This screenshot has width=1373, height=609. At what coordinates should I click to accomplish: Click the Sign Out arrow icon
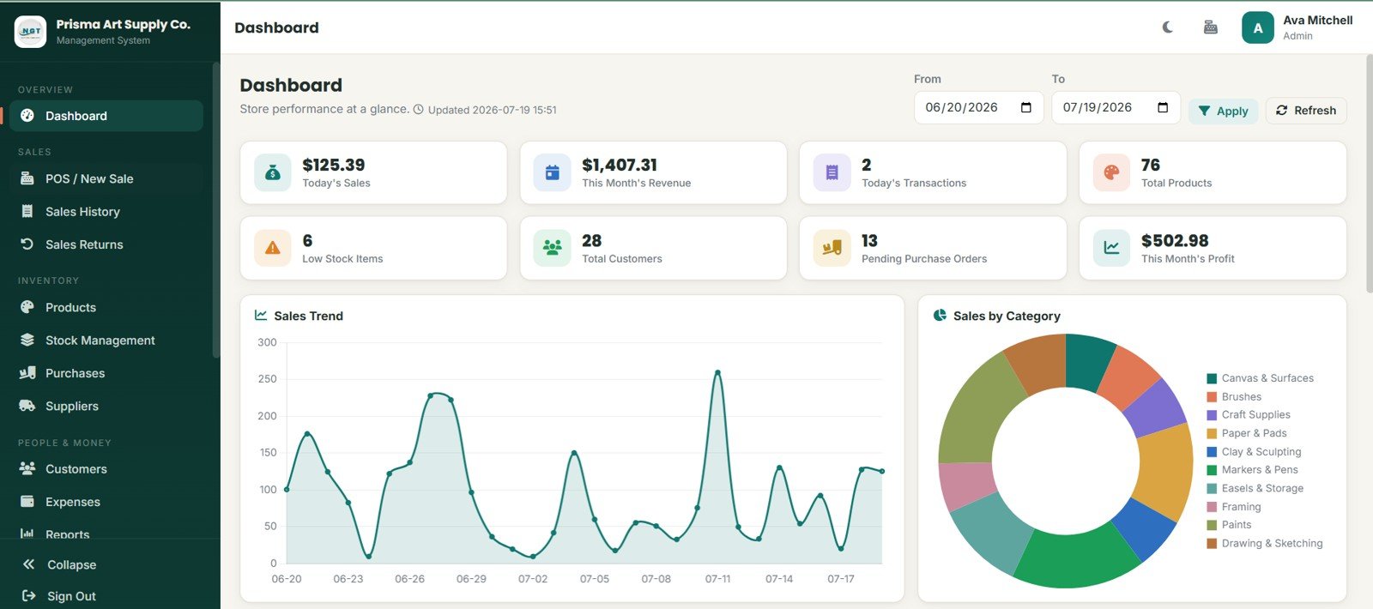click(x=28, y=596)
